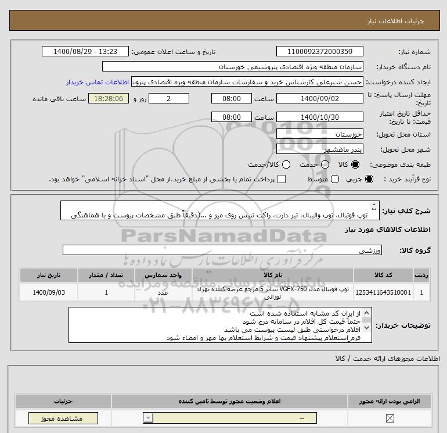447x433 pixels.
Task: Click the الزامی بودن ارائه مجوز header
Action: click(x=390, y=401)
